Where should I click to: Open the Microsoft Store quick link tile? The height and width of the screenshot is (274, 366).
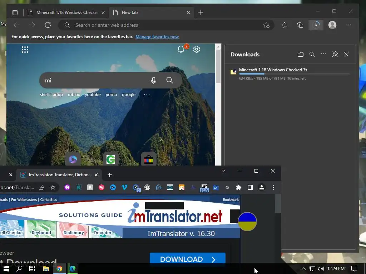pyautogui.click(x=148, y=159)
